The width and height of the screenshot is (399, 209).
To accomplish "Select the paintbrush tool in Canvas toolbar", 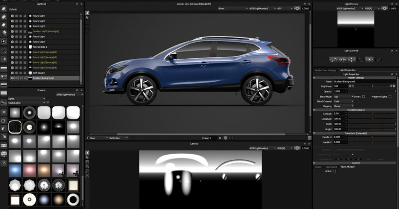I will point(87,153).
